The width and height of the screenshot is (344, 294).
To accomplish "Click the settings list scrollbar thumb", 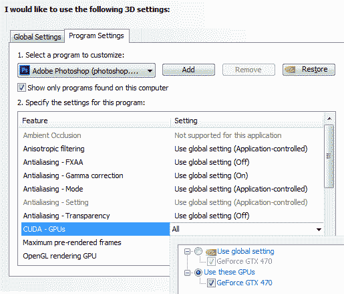I will [329, 156].
